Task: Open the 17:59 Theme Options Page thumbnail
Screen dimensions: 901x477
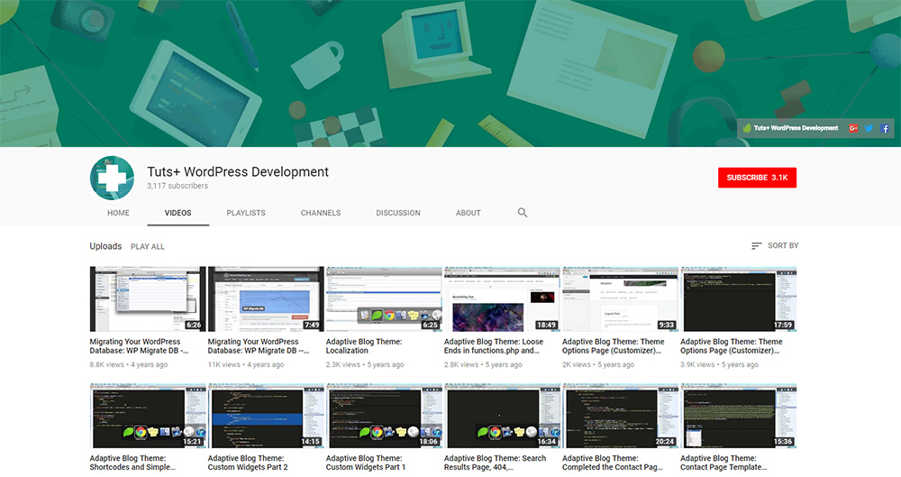Action: click(x=739, y=298)
